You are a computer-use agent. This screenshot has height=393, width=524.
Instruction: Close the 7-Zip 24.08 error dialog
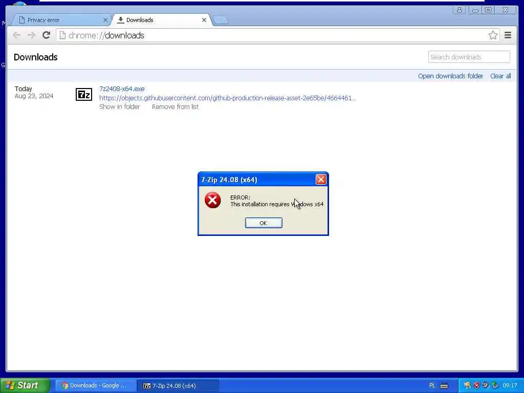[x=321, y=180]
